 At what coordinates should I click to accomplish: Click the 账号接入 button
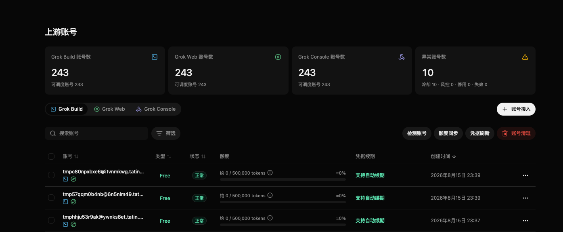[516, 109]
